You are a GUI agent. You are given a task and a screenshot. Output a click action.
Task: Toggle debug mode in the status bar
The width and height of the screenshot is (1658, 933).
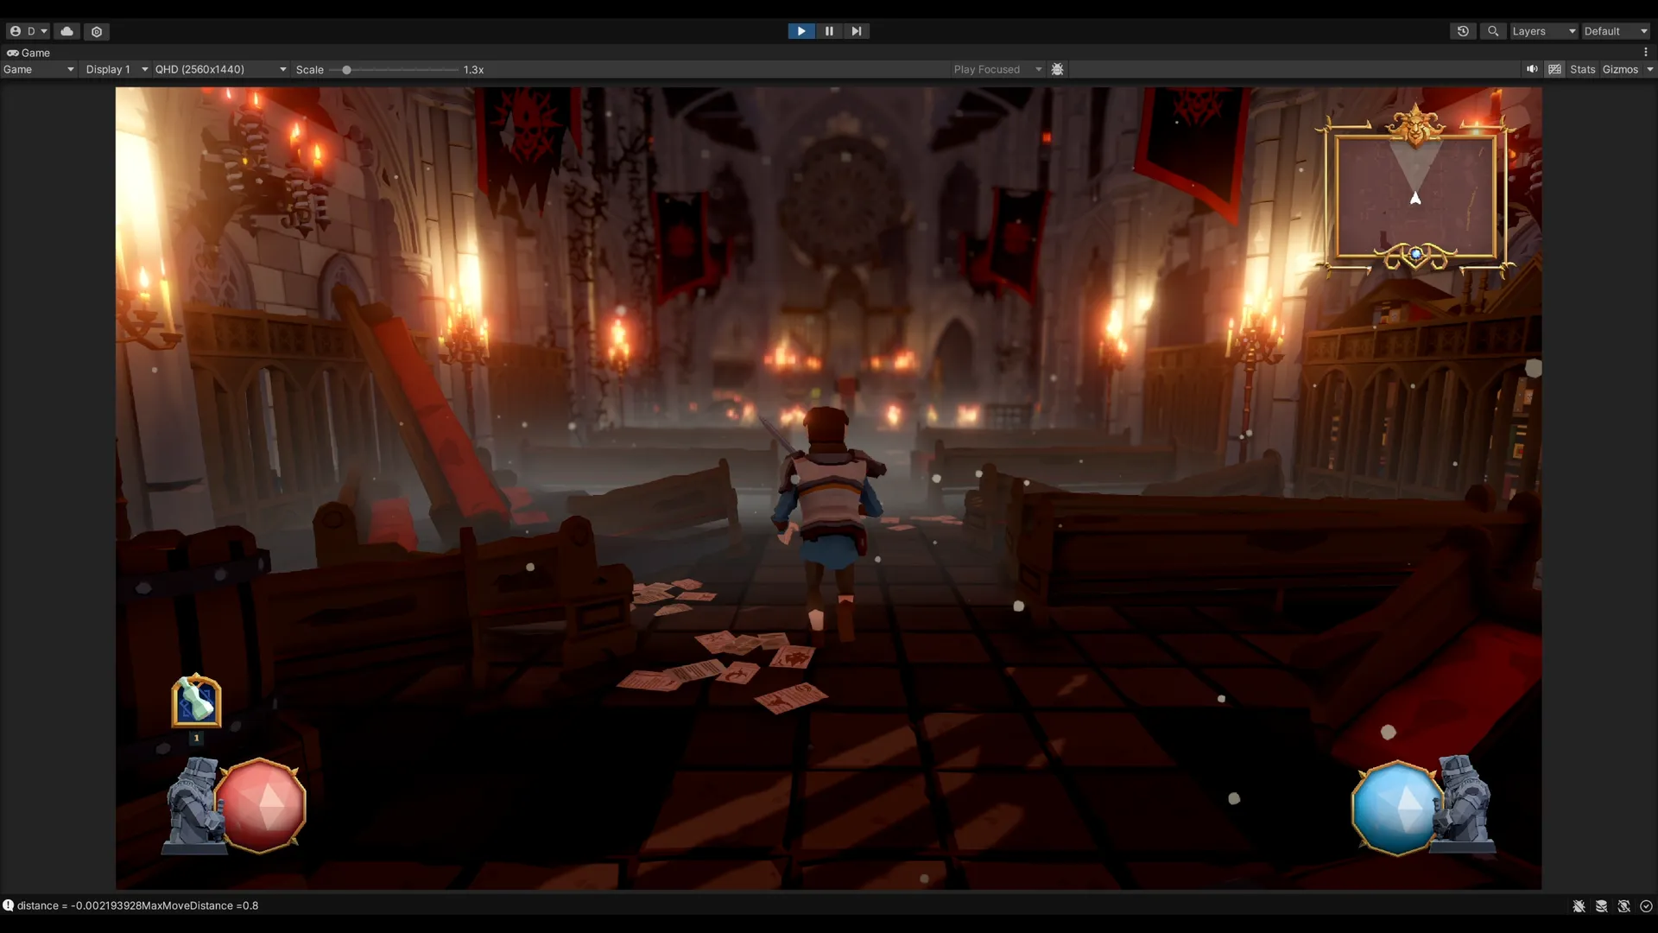[1579, 906]
